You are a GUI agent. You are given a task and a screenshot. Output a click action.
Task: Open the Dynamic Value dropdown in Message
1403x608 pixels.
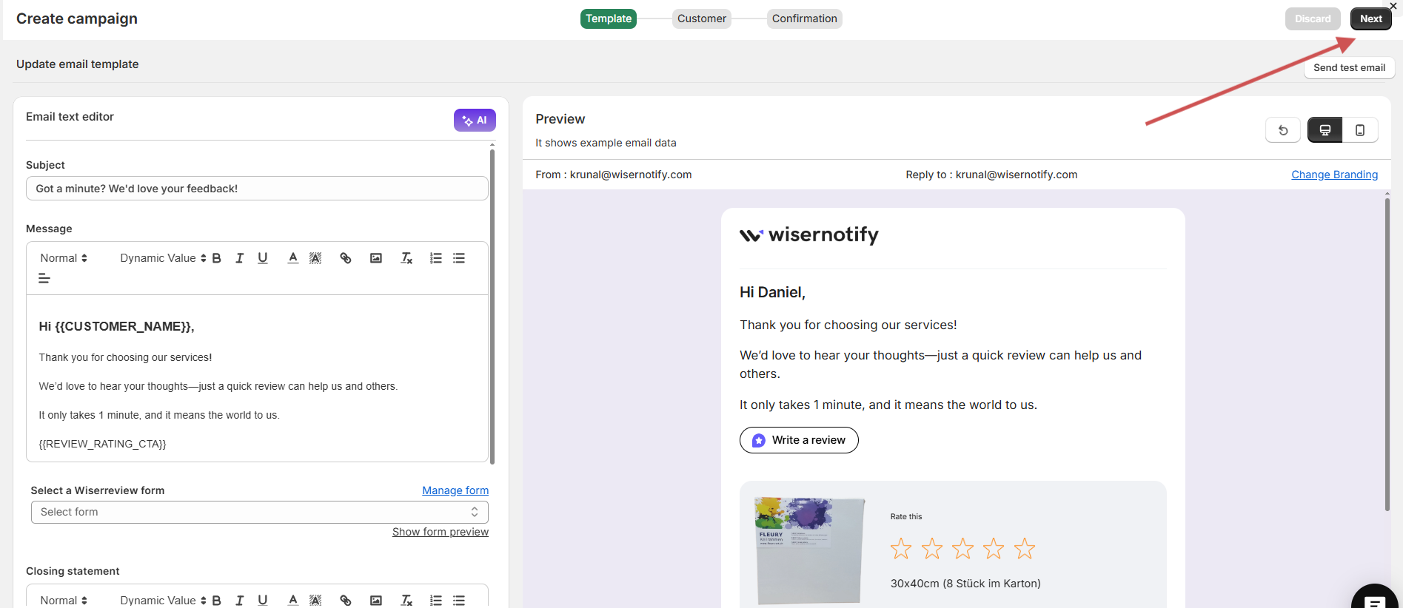tap(163, 258)
